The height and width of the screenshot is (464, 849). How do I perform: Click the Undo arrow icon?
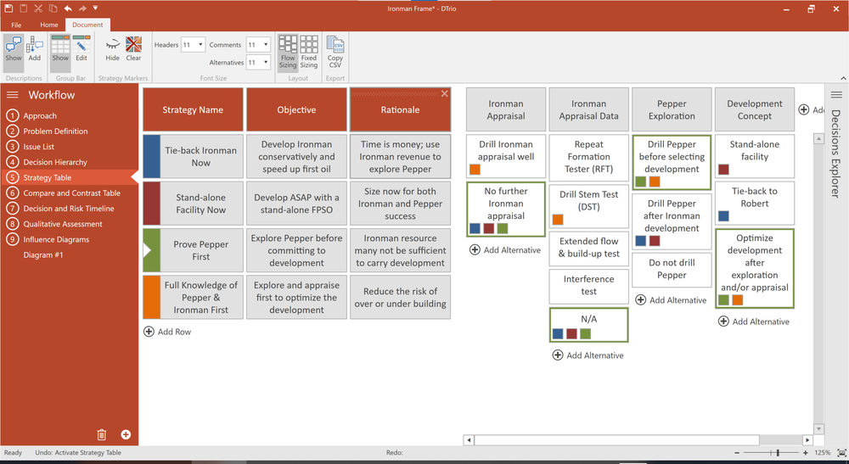pyautogui.click(x=68, y=8)
